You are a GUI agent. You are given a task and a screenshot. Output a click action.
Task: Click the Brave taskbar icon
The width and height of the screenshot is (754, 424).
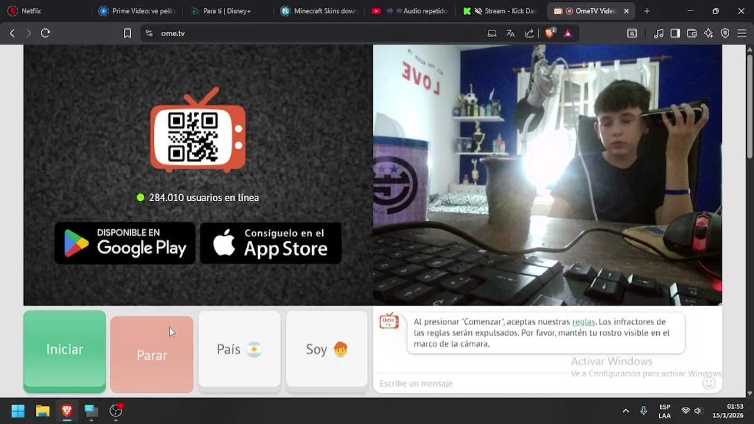click(x=67, y=410)
